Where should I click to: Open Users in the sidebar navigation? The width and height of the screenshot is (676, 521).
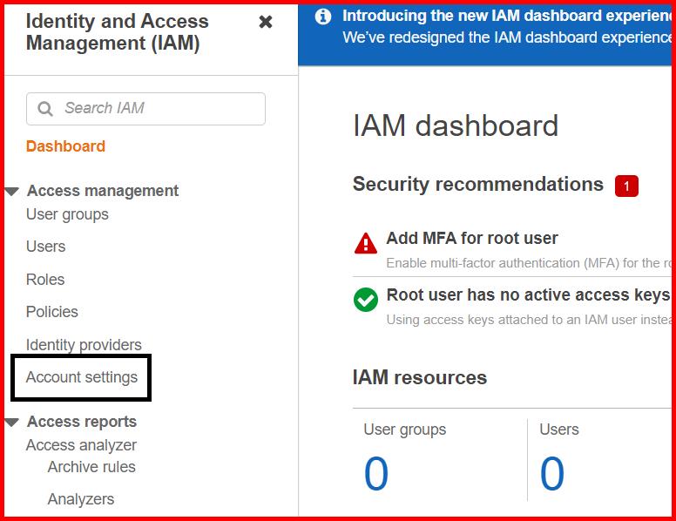click(45, 247)
